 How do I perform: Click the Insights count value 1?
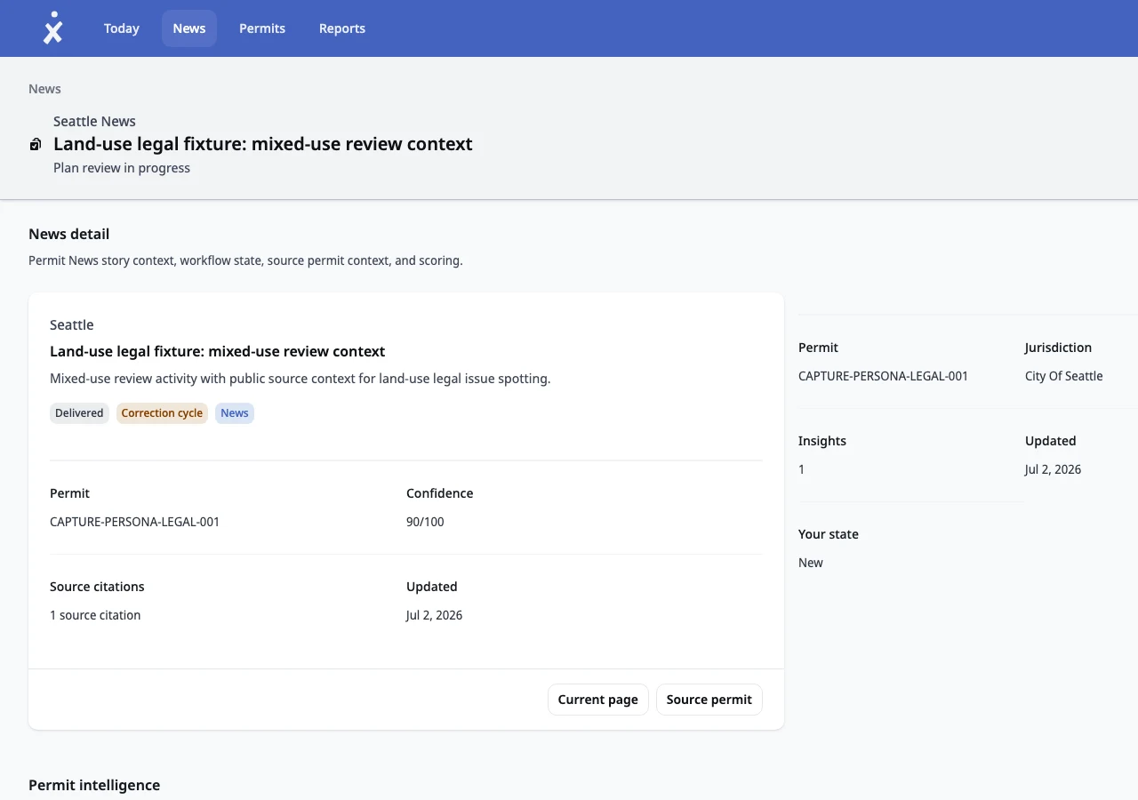pos(802,469)
